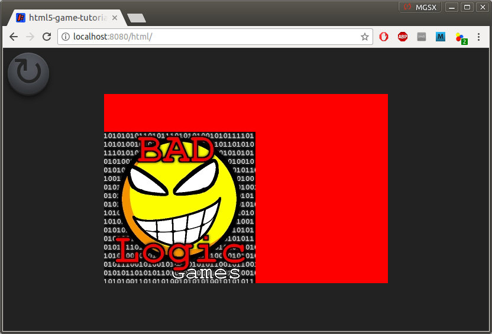This screenshot has height=334, width=492.
Task: Close the html5-game-tutorial tab
Action: point(115,18)
